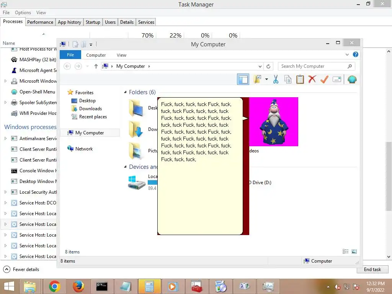Select Desktop under Favorites

[x=87, y=101]
